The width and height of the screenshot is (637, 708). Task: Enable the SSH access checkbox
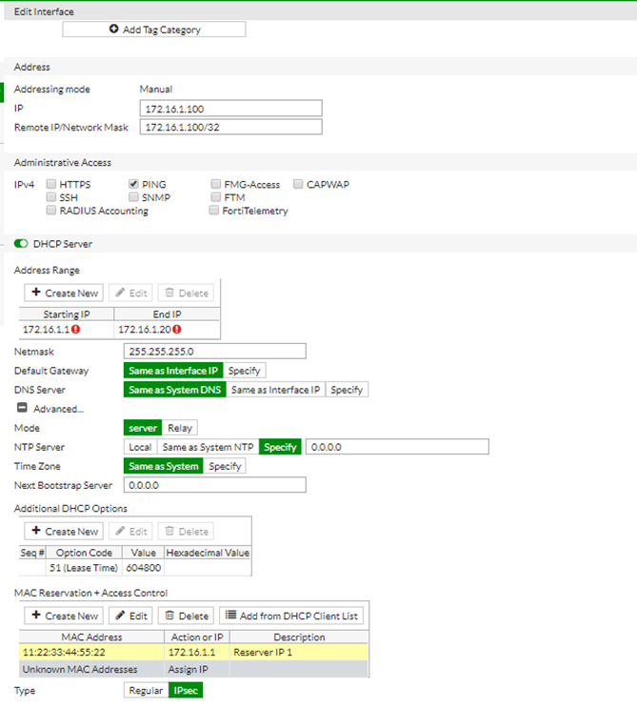(x=51, y=197)
